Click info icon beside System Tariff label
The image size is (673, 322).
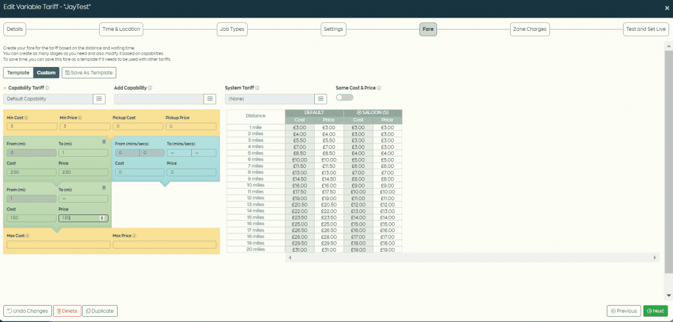[x=257, y=88]
